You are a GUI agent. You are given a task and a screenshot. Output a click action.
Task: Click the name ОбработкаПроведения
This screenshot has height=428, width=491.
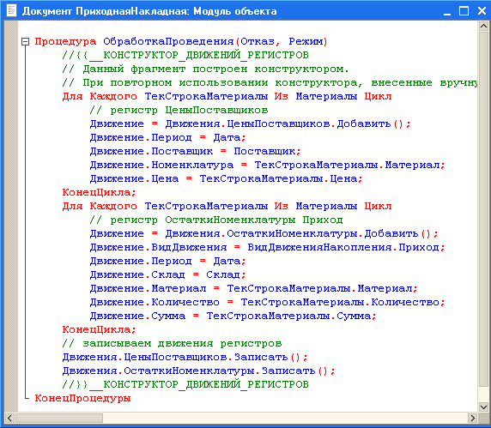pos(168,42)
